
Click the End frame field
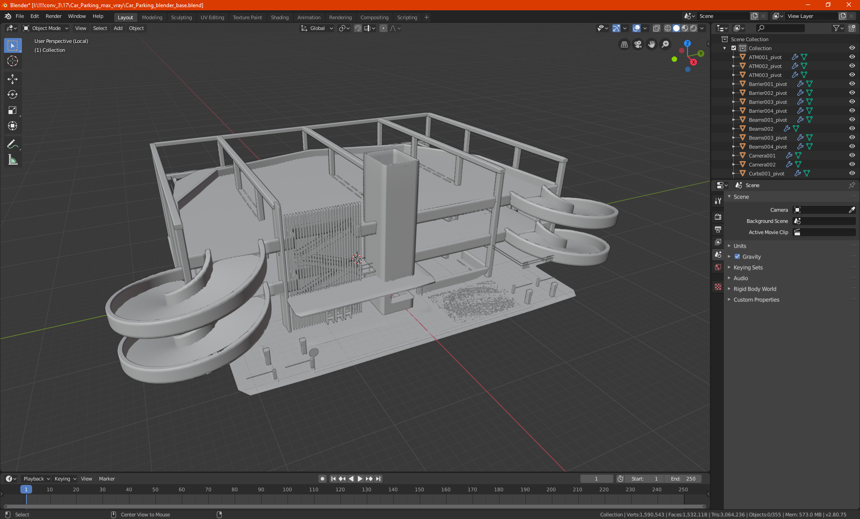(683, 479)
